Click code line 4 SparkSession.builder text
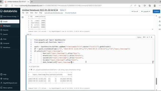This screenshot has height=91, width=161. click(50, 47)
